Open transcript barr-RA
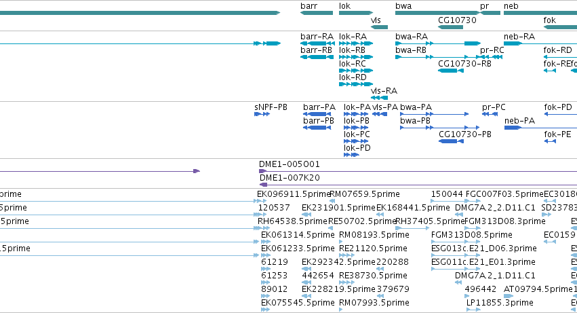Screen dimensions: 577x313 point(317,43)
